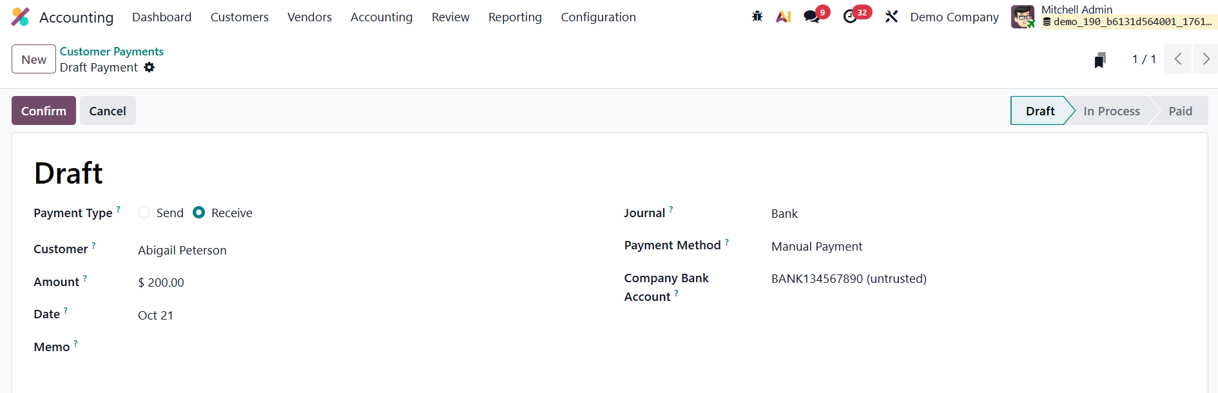Click the wrench tools icon
1218x393 pixels.
[x=891, y=17]
